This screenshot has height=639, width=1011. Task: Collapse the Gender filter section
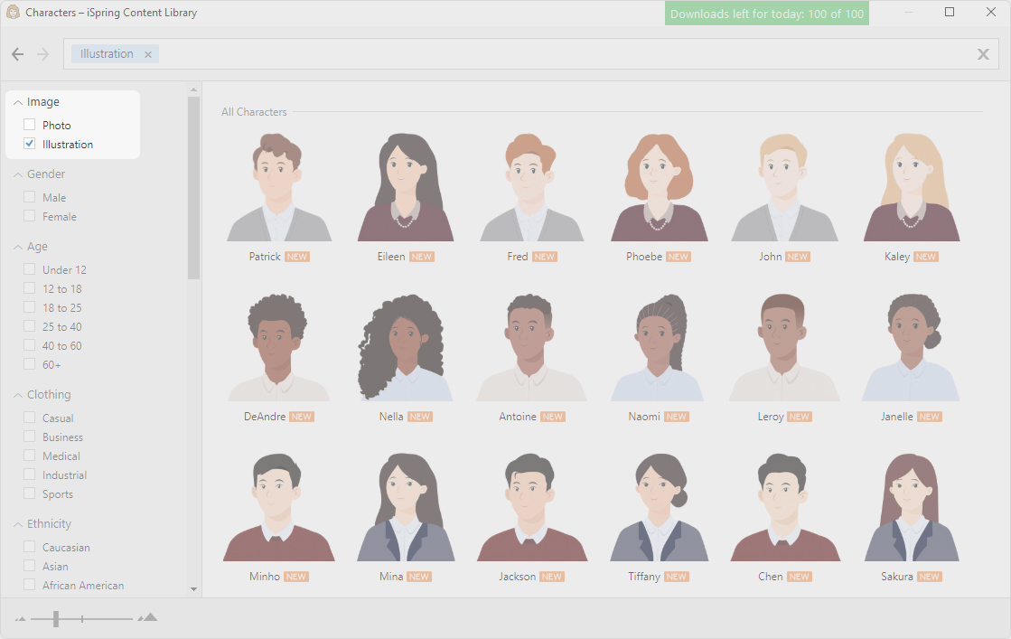tap(18, 174)
